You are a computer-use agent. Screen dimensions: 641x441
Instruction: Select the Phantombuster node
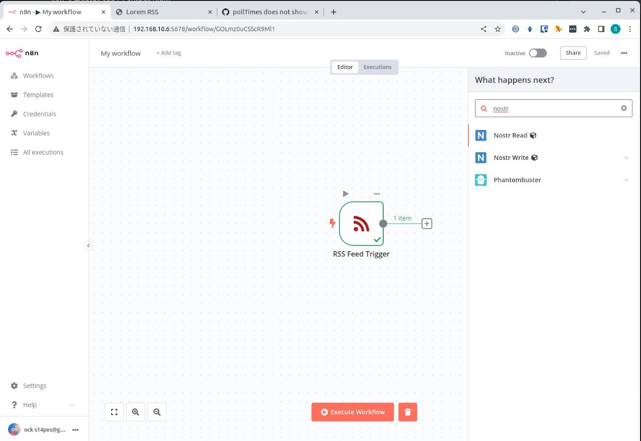tap(553, 180)
